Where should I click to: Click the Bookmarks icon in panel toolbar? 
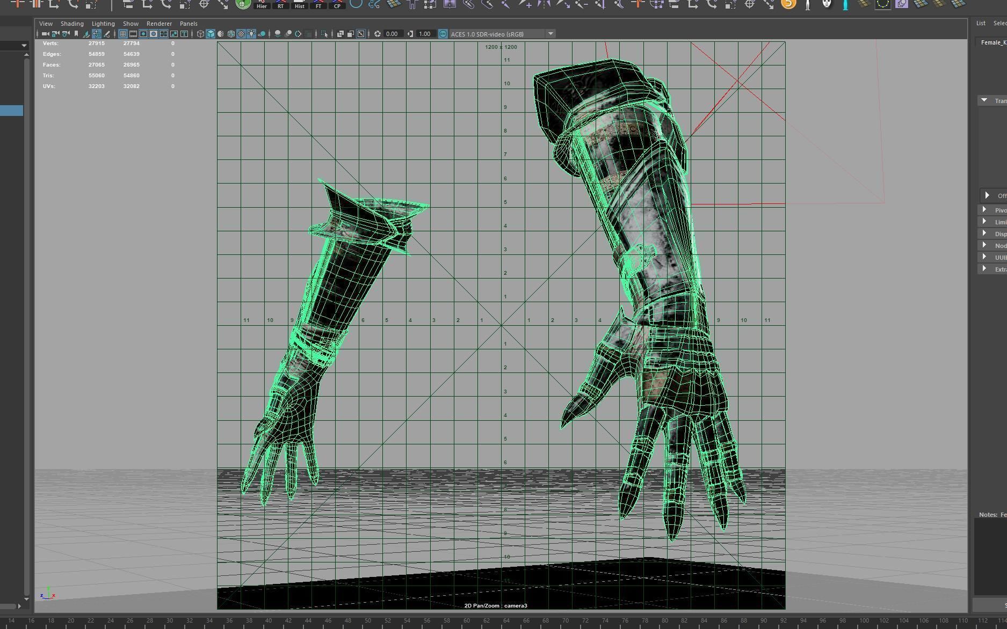[x=76, y=34]
